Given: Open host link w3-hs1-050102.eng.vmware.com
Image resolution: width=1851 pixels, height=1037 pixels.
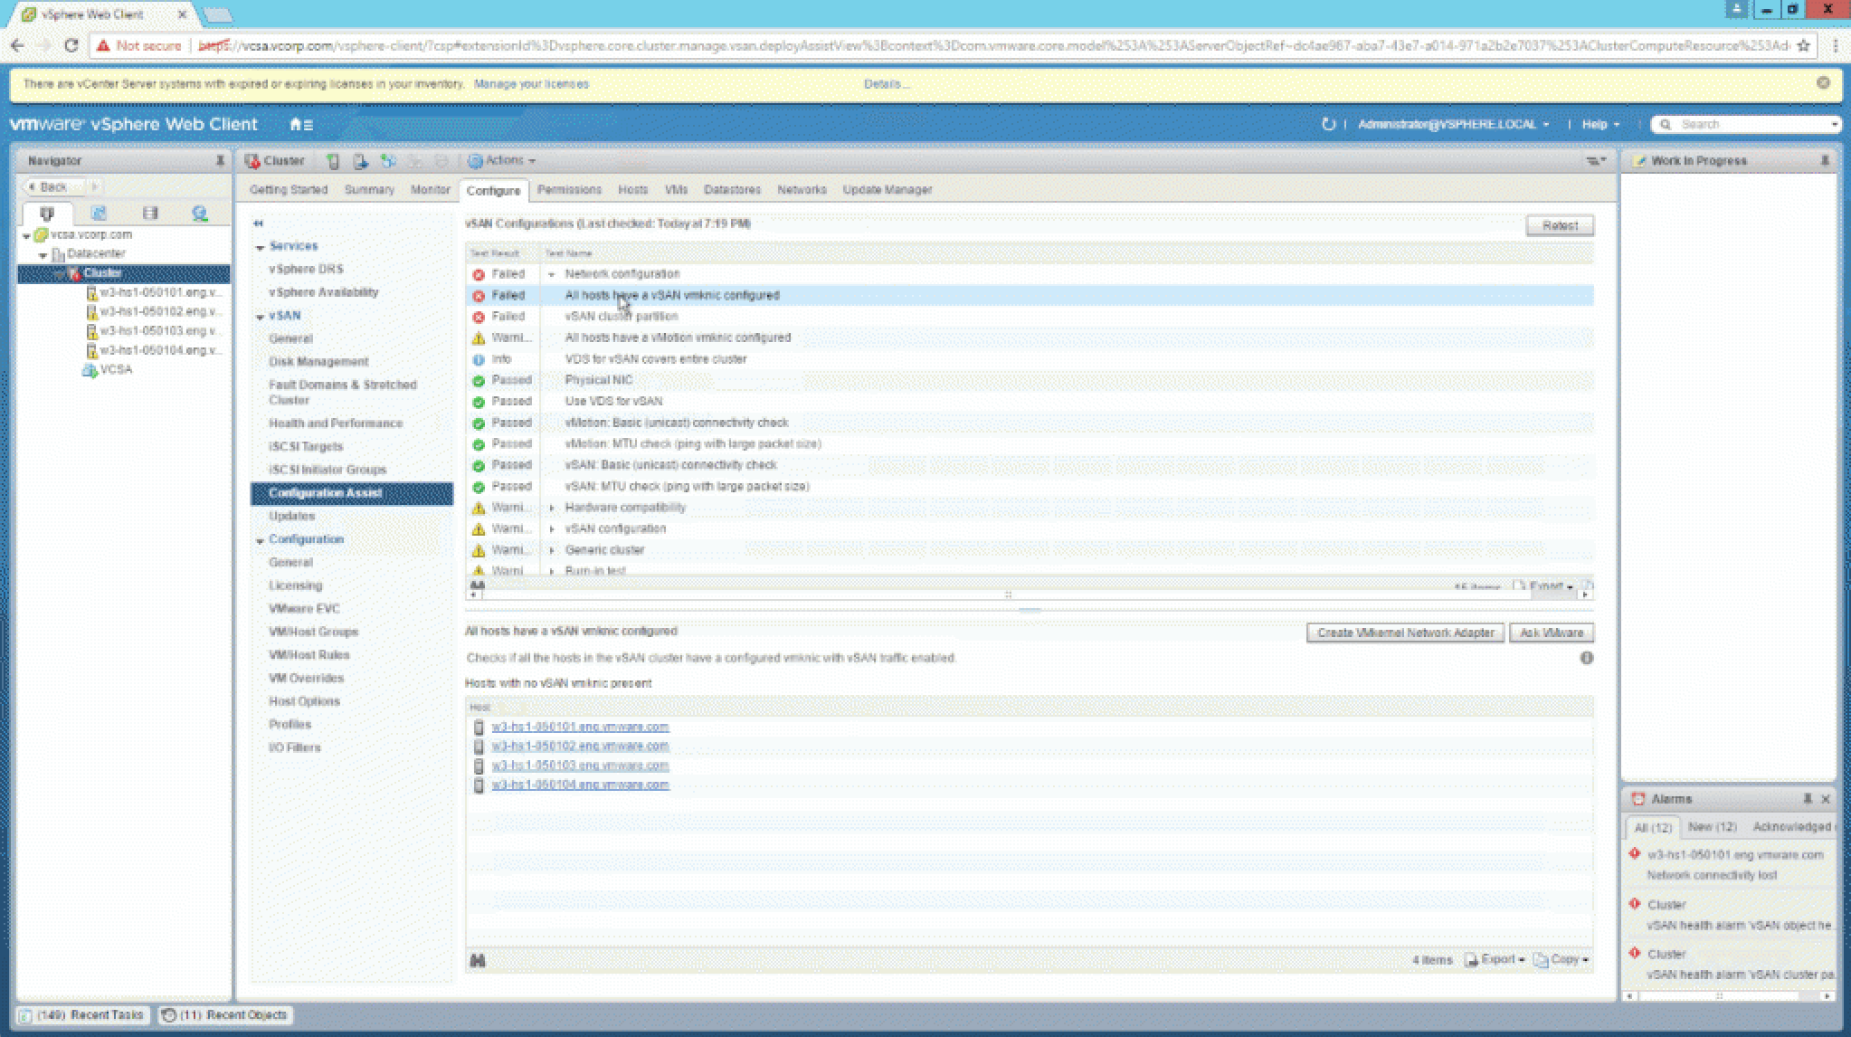Looking at the screenshot, I should (580, 747).
